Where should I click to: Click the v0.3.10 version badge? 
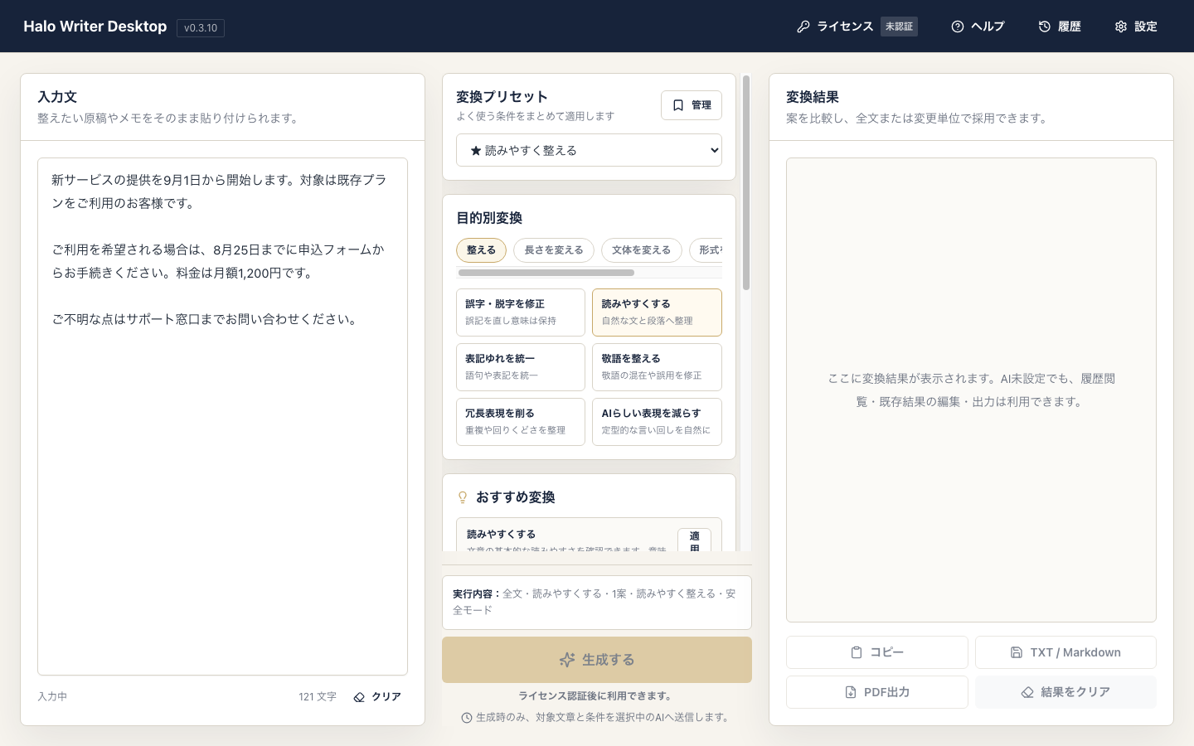201,27
